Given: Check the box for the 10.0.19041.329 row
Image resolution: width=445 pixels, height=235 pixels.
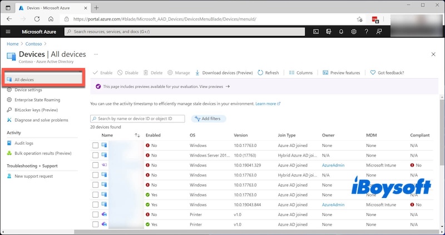Looking at the screenshot, I should pyautogui.click(x=95, y=165).
